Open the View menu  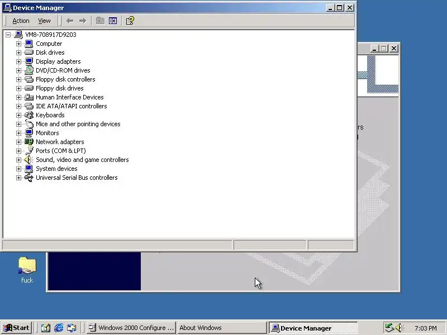44,21
